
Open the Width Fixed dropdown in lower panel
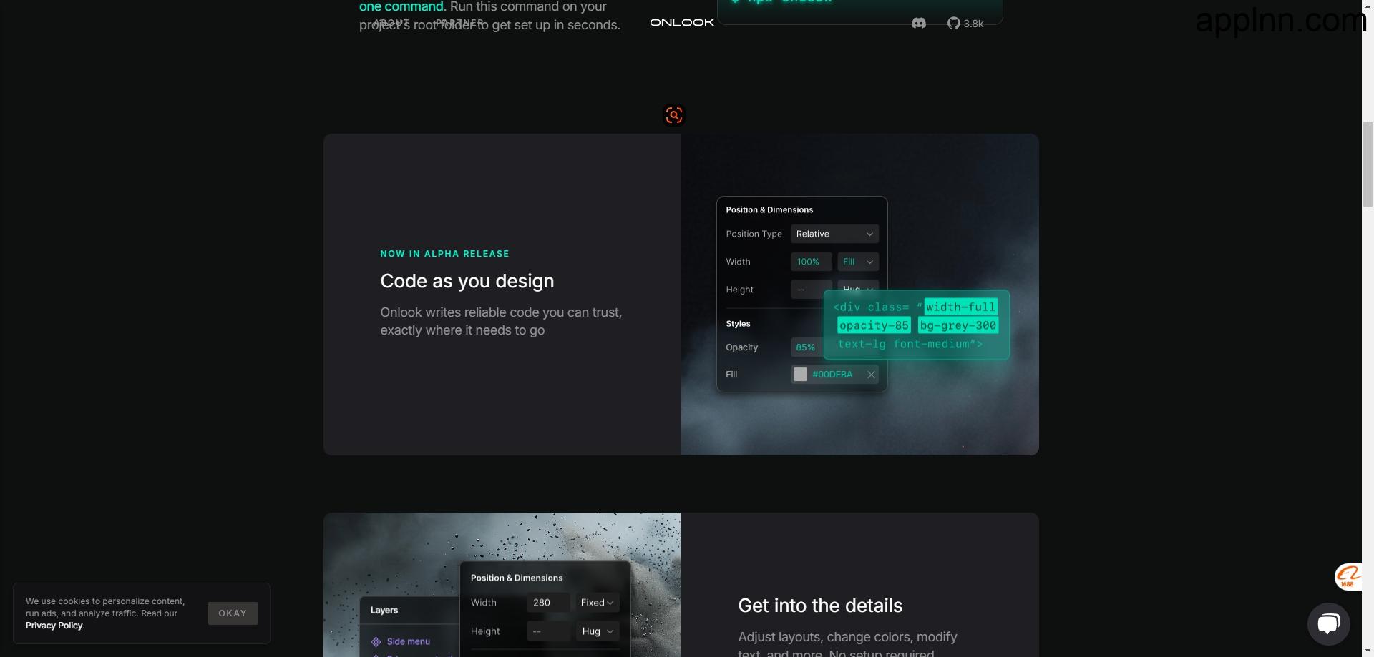pos(598,603)
